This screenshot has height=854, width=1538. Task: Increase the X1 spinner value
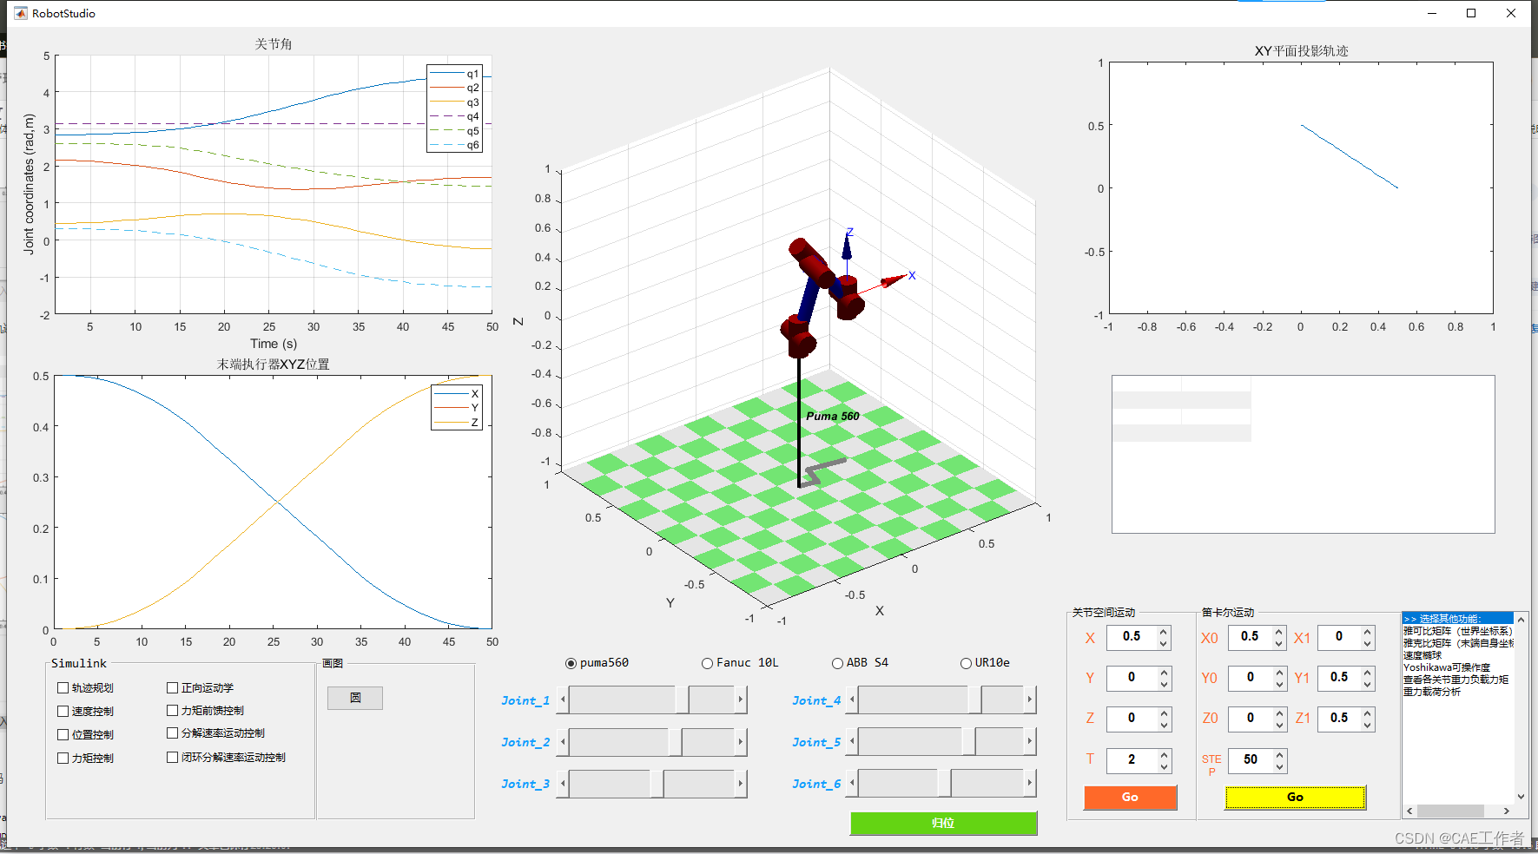tap(1368, 632)
